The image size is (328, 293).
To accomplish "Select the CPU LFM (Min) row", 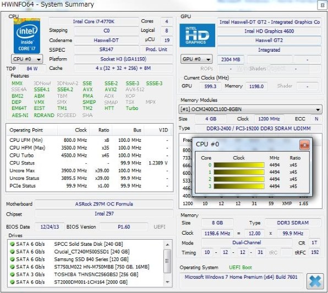I will (x=89, y=140).
